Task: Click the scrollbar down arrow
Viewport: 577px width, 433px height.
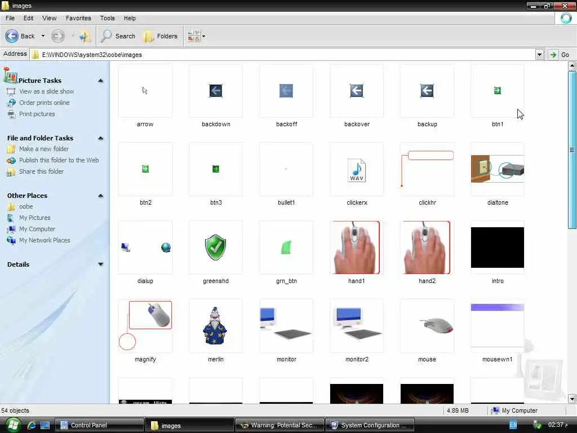Action: tap(572, 399)
